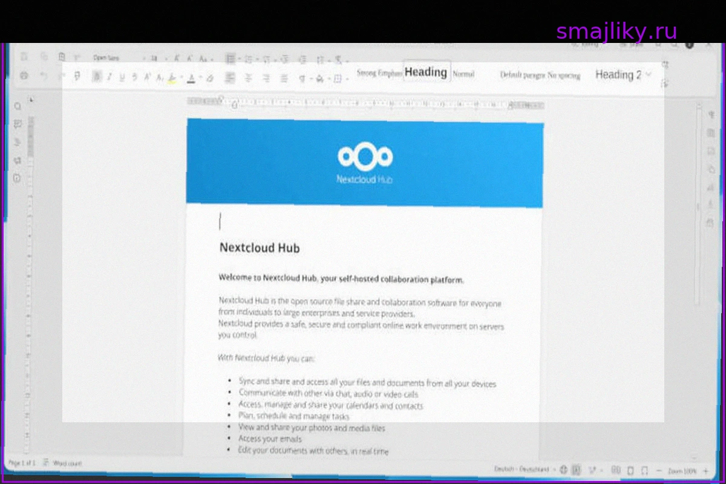Apply the font color (underlined A)

pos(192,77)
